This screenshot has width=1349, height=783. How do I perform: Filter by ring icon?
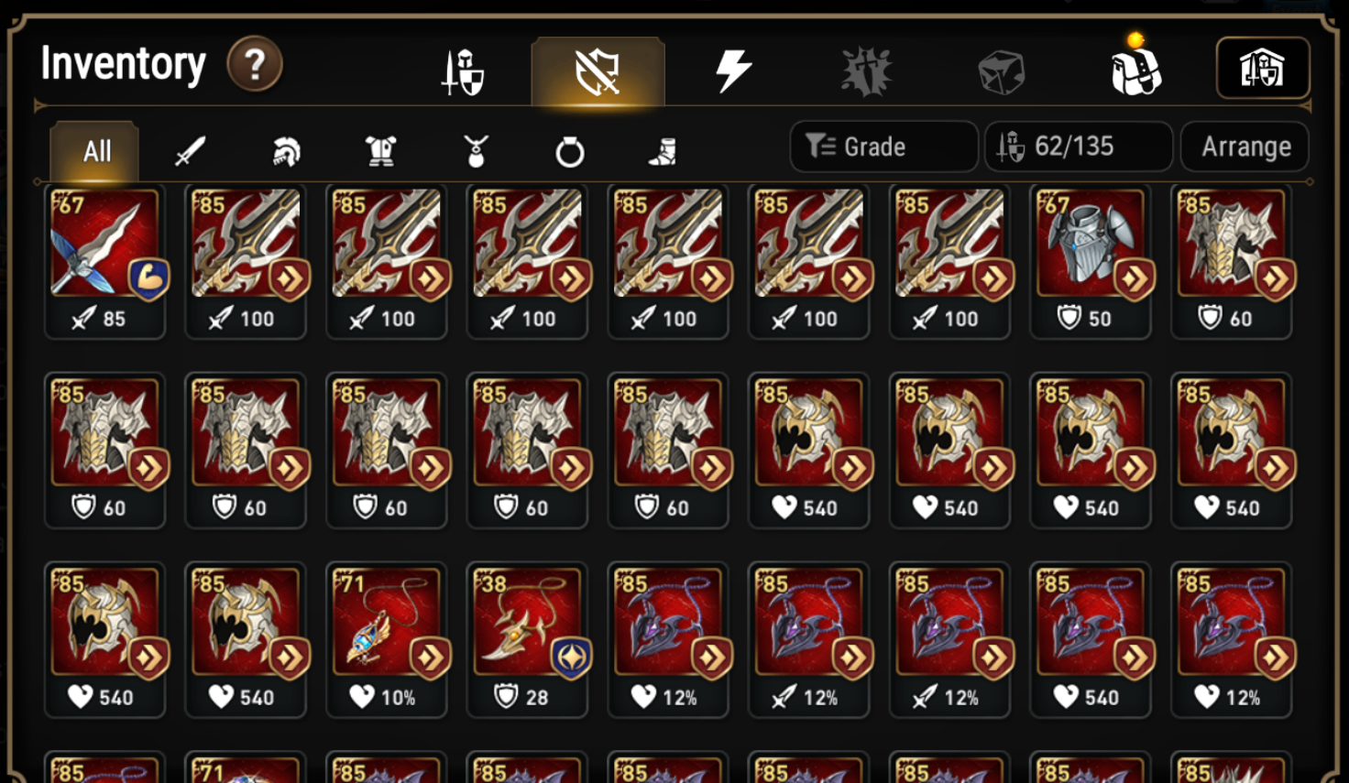(x=569, y=152)
